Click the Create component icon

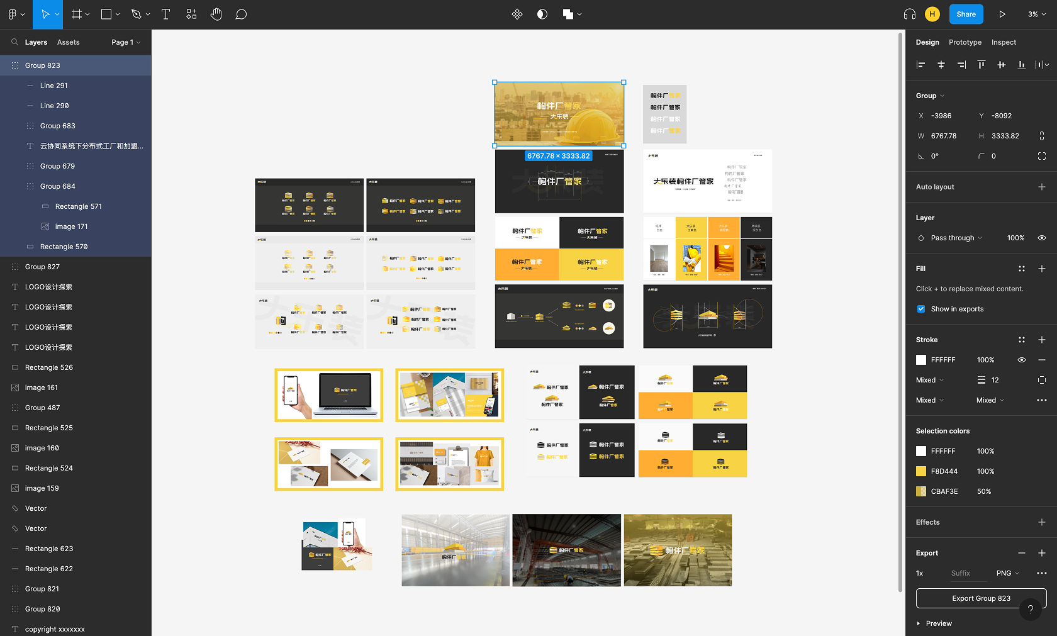[x=517, y=14]
